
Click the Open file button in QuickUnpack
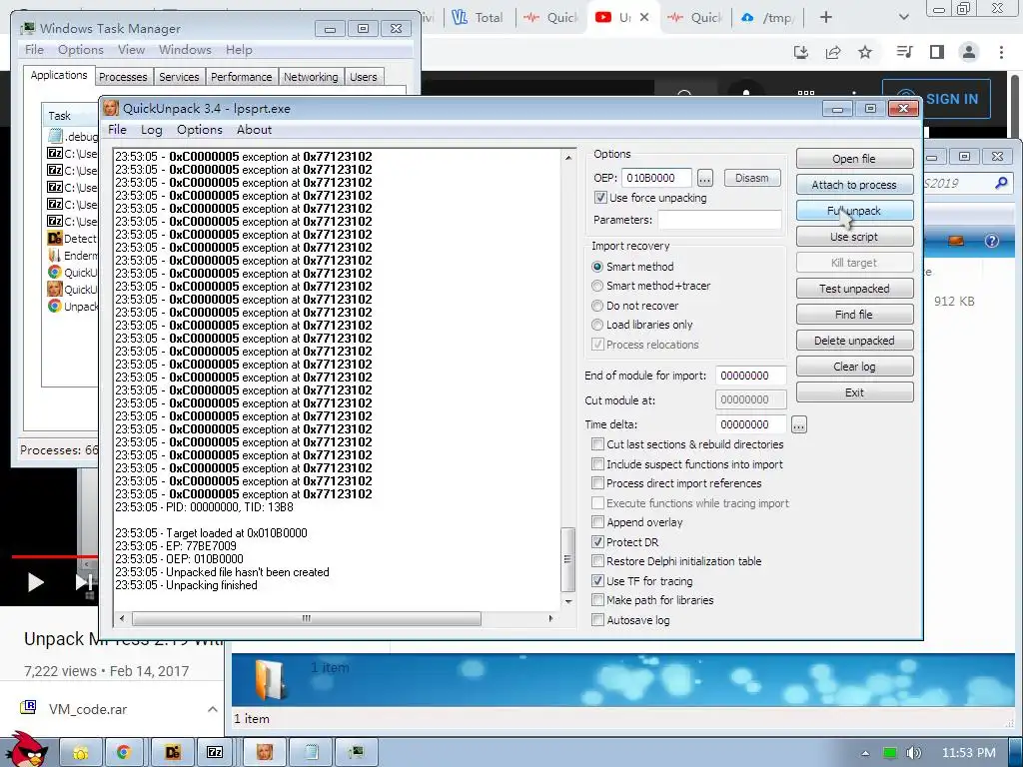point(854,159)
